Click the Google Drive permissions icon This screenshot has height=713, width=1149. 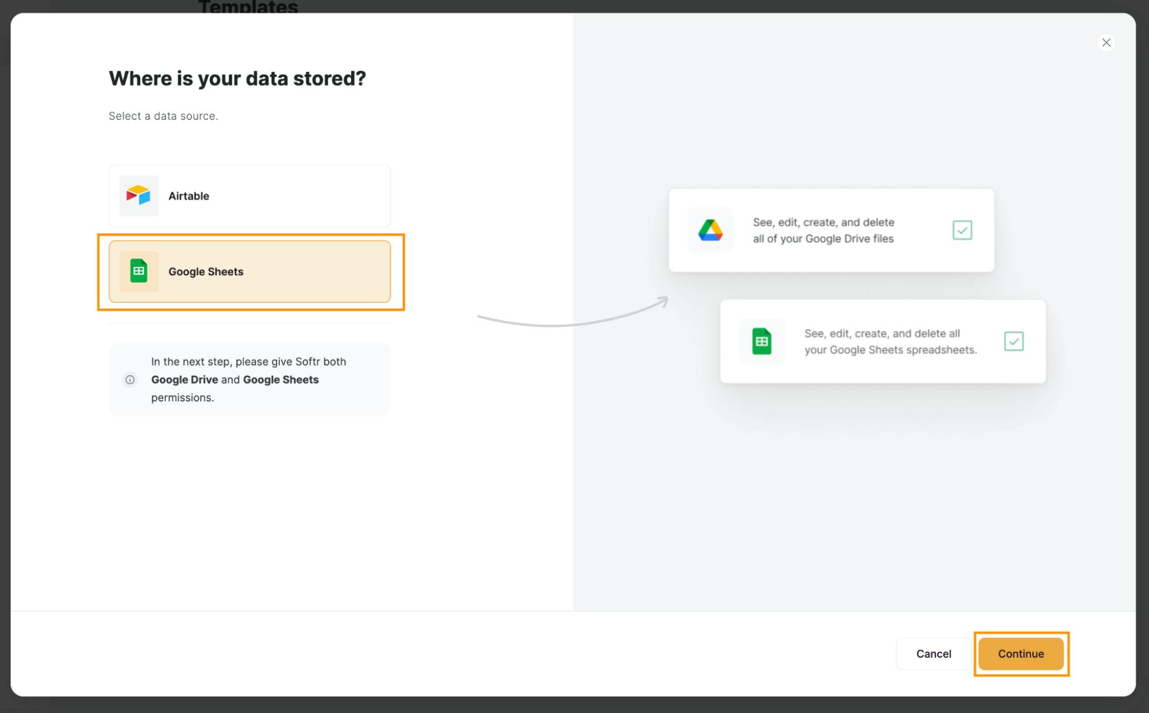(709, 230)
